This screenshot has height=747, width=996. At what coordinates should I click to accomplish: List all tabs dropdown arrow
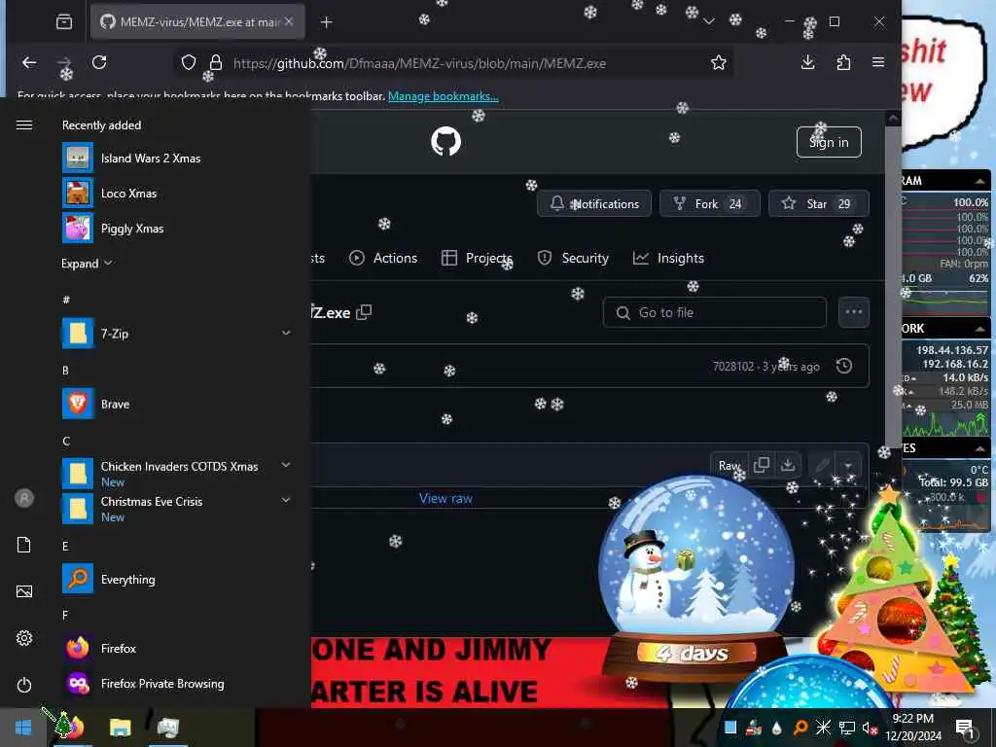click(x=709, y=21)
